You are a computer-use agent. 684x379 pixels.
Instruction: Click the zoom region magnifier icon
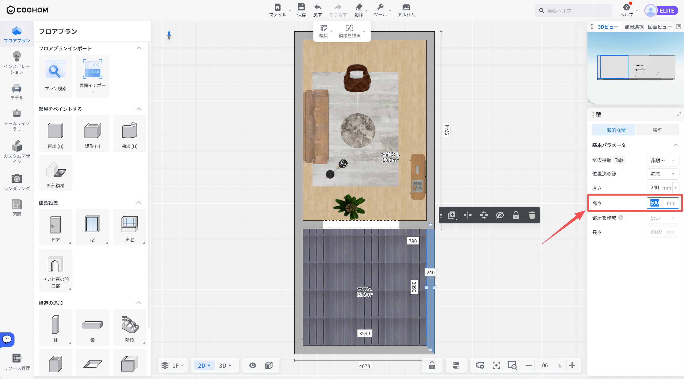512,366
